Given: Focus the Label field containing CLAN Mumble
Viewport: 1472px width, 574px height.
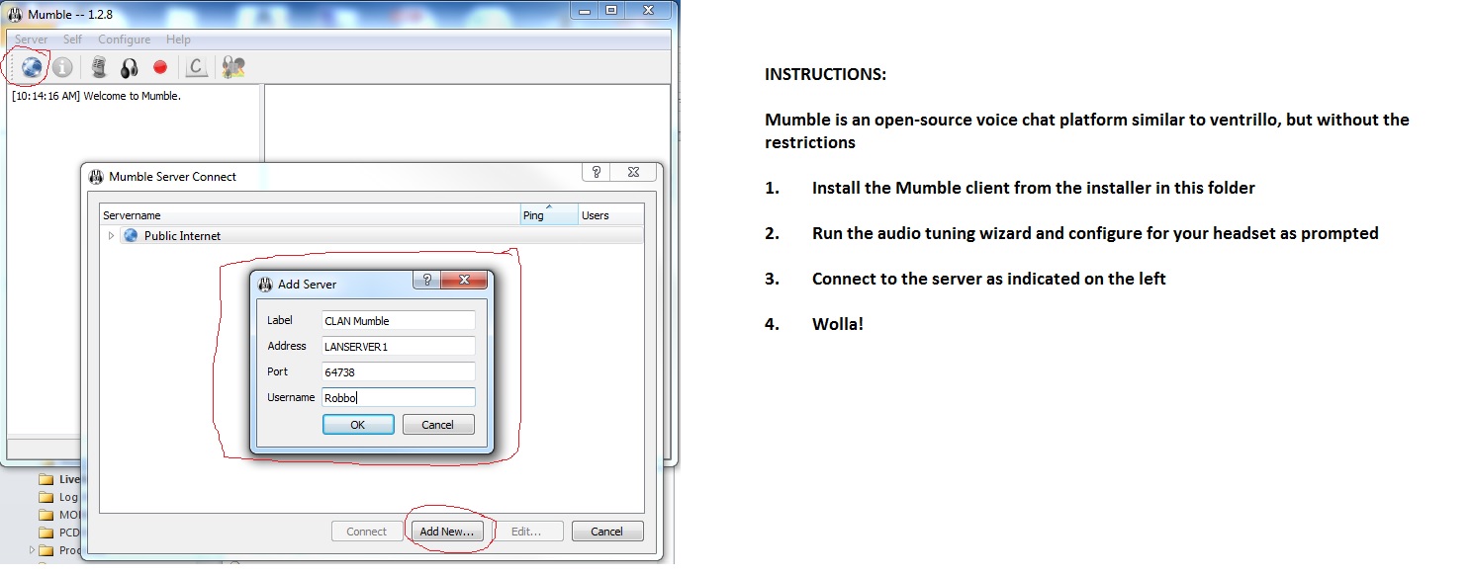Looking at the screenshot, I should point(399,321).
